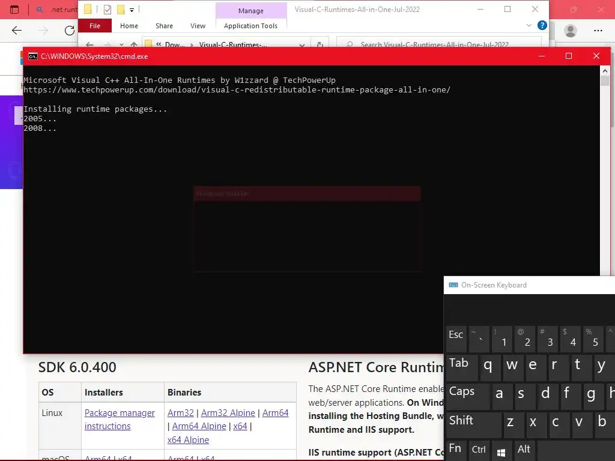Click the w key on On-Screen Keyboard
This screenshot has height=461, width=615.
pos(512,367)
